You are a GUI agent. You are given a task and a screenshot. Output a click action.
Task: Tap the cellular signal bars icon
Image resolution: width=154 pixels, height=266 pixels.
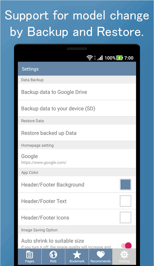100,58
